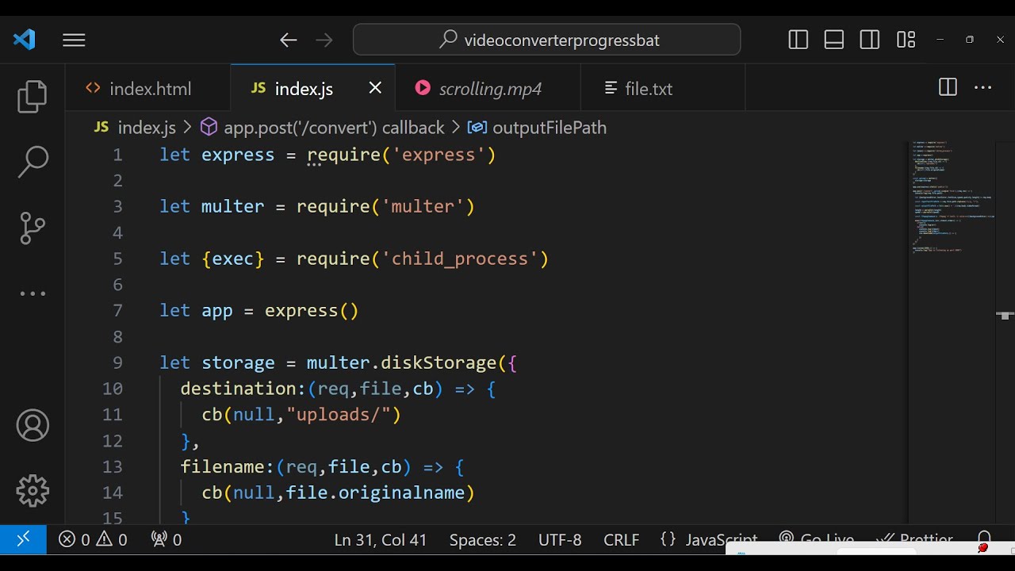Screen dimensions: 1015x571
Task: Open the Manage gear settings icon
Action: (x=33, y=491)
